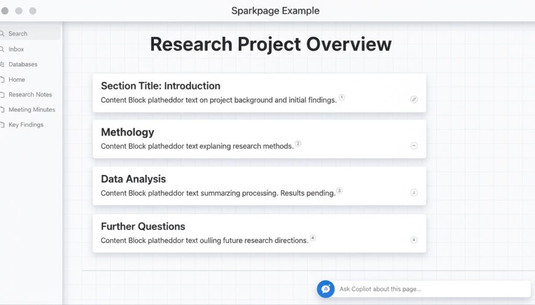This screenshot has width=535, height=305.
Task: Click the Section Title: Introduction heading
Action: click(160, 86)
